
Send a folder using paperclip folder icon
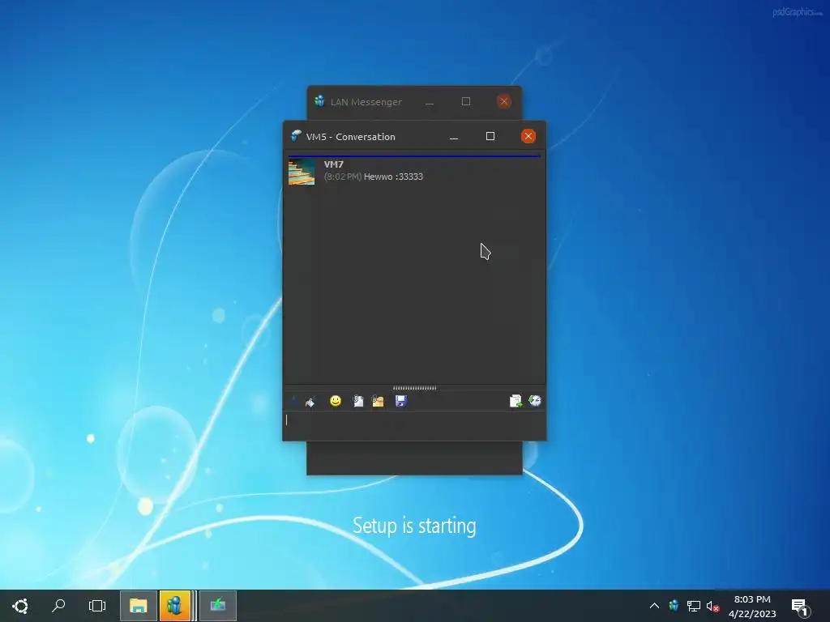[378, 402]
